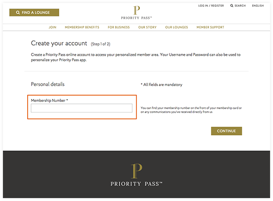This screenshot has height=201, width=273.
Task: Open Membership Benefits in navigation bar
Action: pos(82,27)
